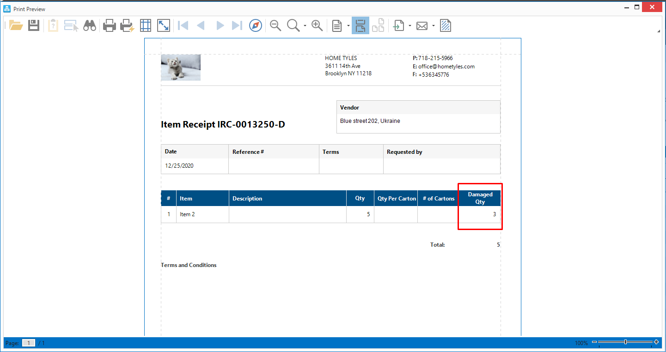Click the Editing Fields highlight icon
Viewport: 666px width, 352px height.
click(x=72, y=25)
